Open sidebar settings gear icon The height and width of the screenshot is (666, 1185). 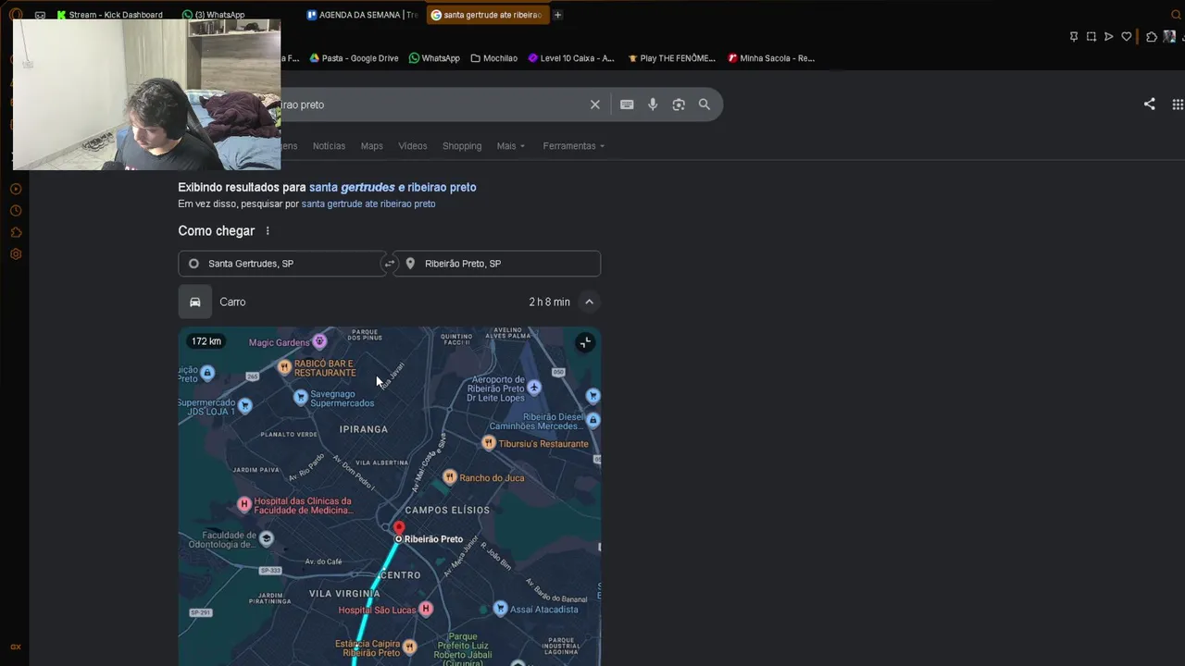click(16, 254)
